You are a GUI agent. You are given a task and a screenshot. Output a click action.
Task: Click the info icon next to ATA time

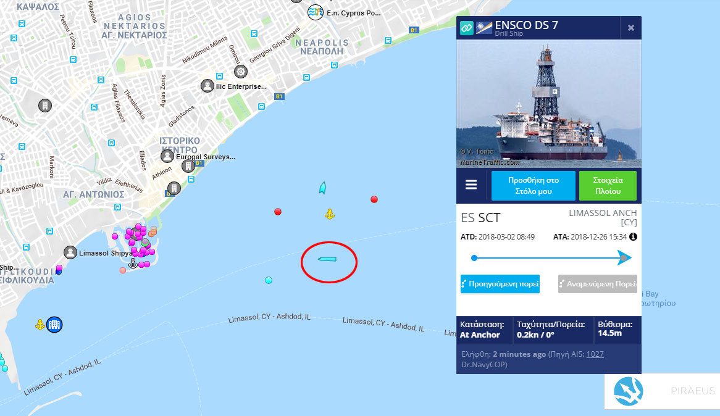633,237
